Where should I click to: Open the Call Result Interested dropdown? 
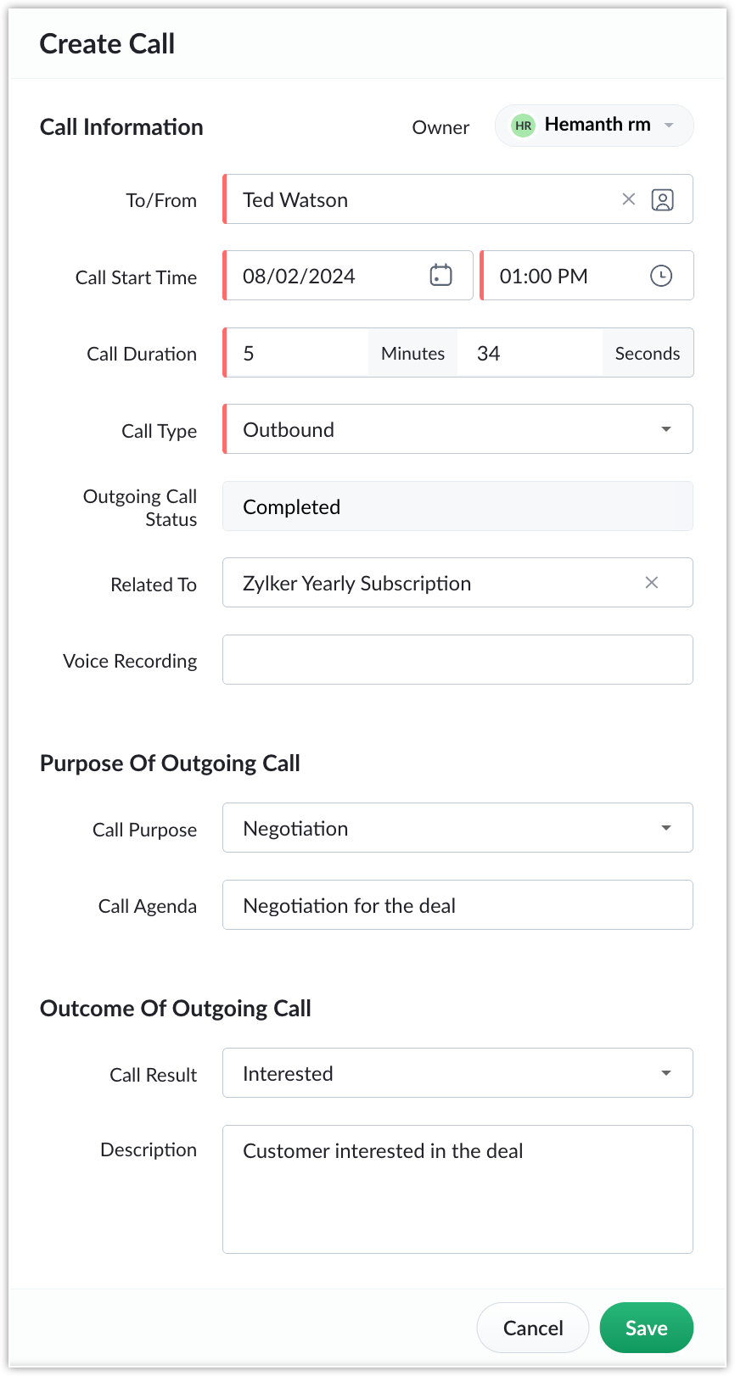click(458, 1073)
